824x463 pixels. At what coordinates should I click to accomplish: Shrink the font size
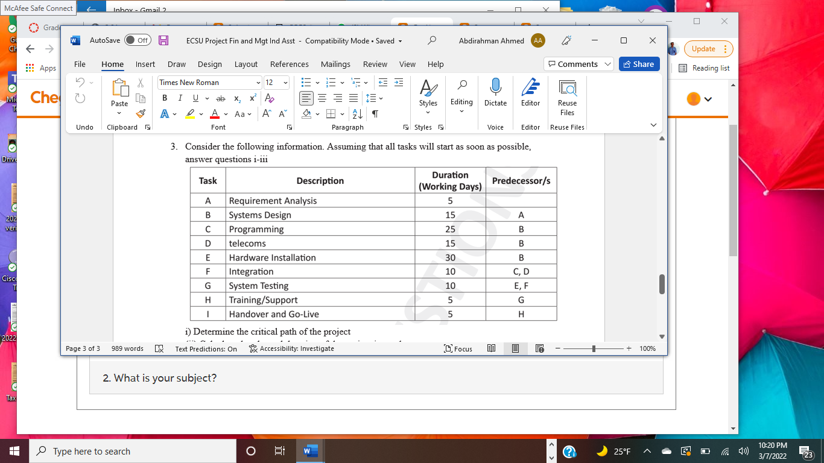(x=282, y=113)
